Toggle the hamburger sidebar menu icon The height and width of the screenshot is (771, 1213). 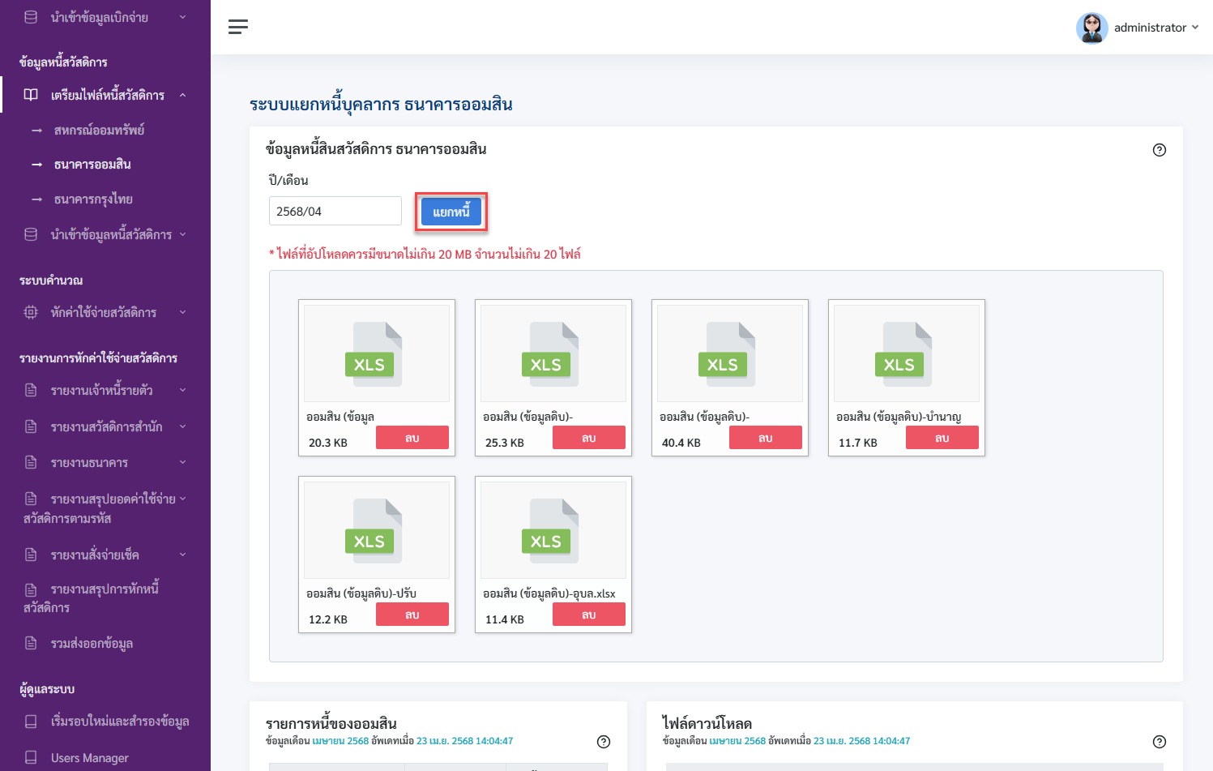[x=238, y=27]
